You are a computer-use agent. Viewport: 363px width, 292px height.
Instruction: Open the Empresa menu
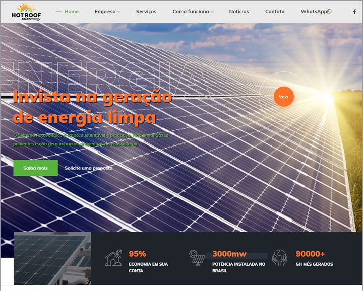coord(105,12)
